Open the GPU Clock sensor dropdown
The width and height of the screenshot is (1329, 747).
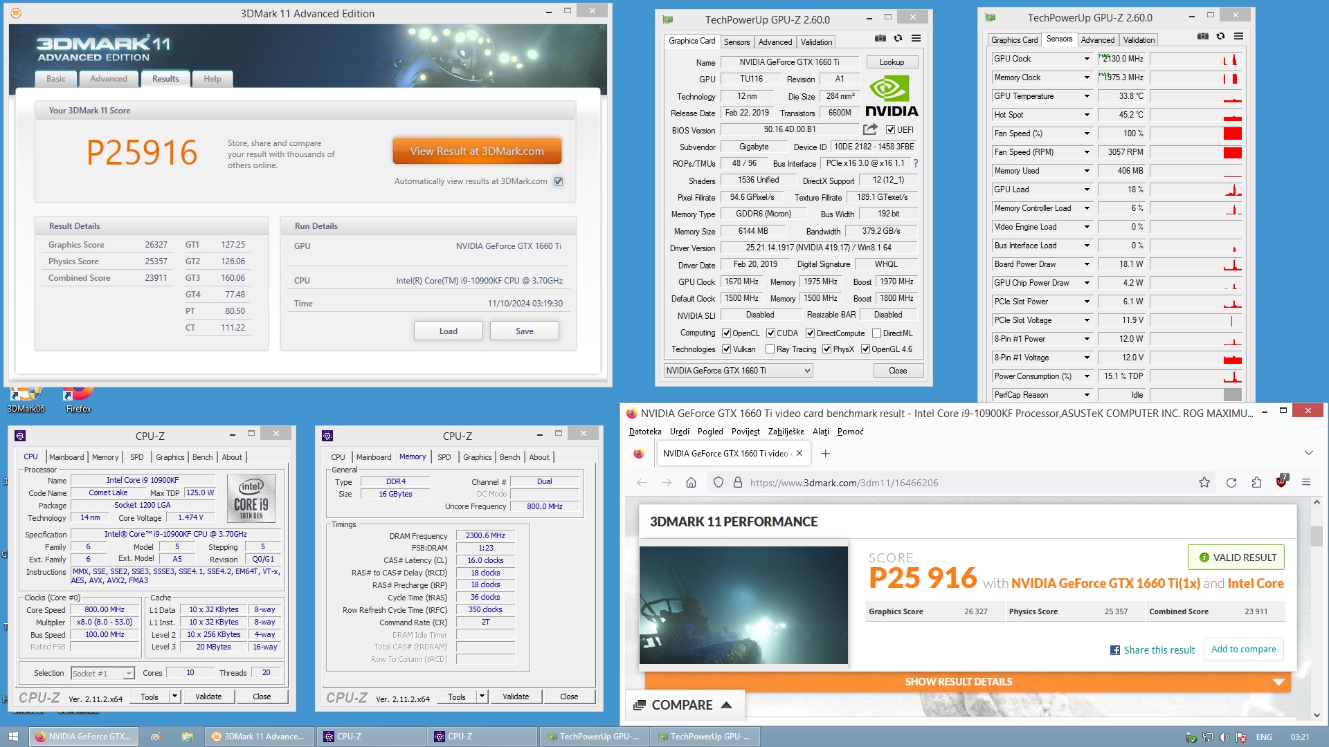pyautogui.click(x=1087, y=59)
